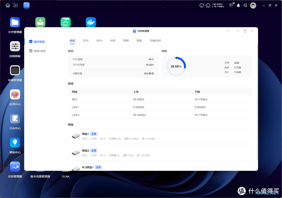Open the search magnifier in top bar
Image resolution: width=282 pixels, height=198 pixels.
(x=245, y=5)
